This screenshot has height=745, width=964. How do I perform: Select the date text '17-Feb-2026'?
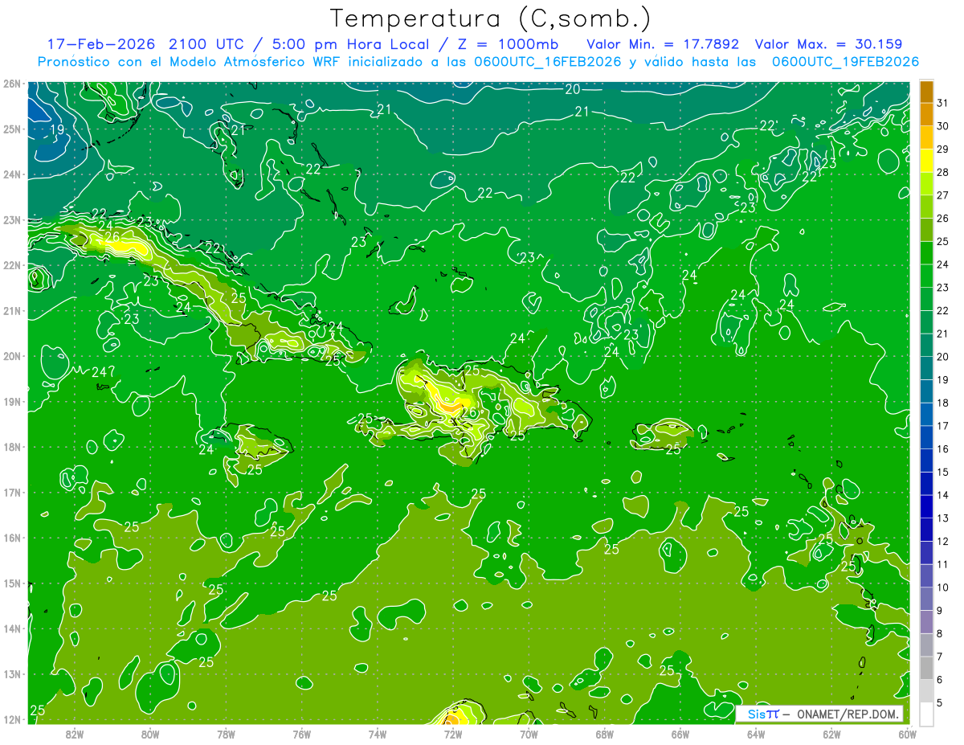click(100, 44)
